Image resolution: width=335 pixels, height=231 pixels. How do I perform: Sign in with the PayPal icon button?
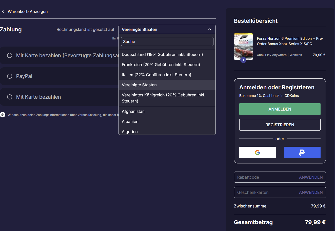(x=302, y=152)
